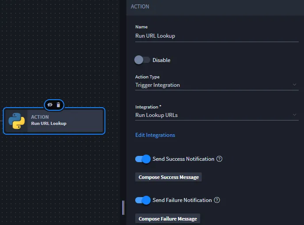Open help for Send Success Notification
The width and height of the screenshot is (304, 225).
click(219, 159)
